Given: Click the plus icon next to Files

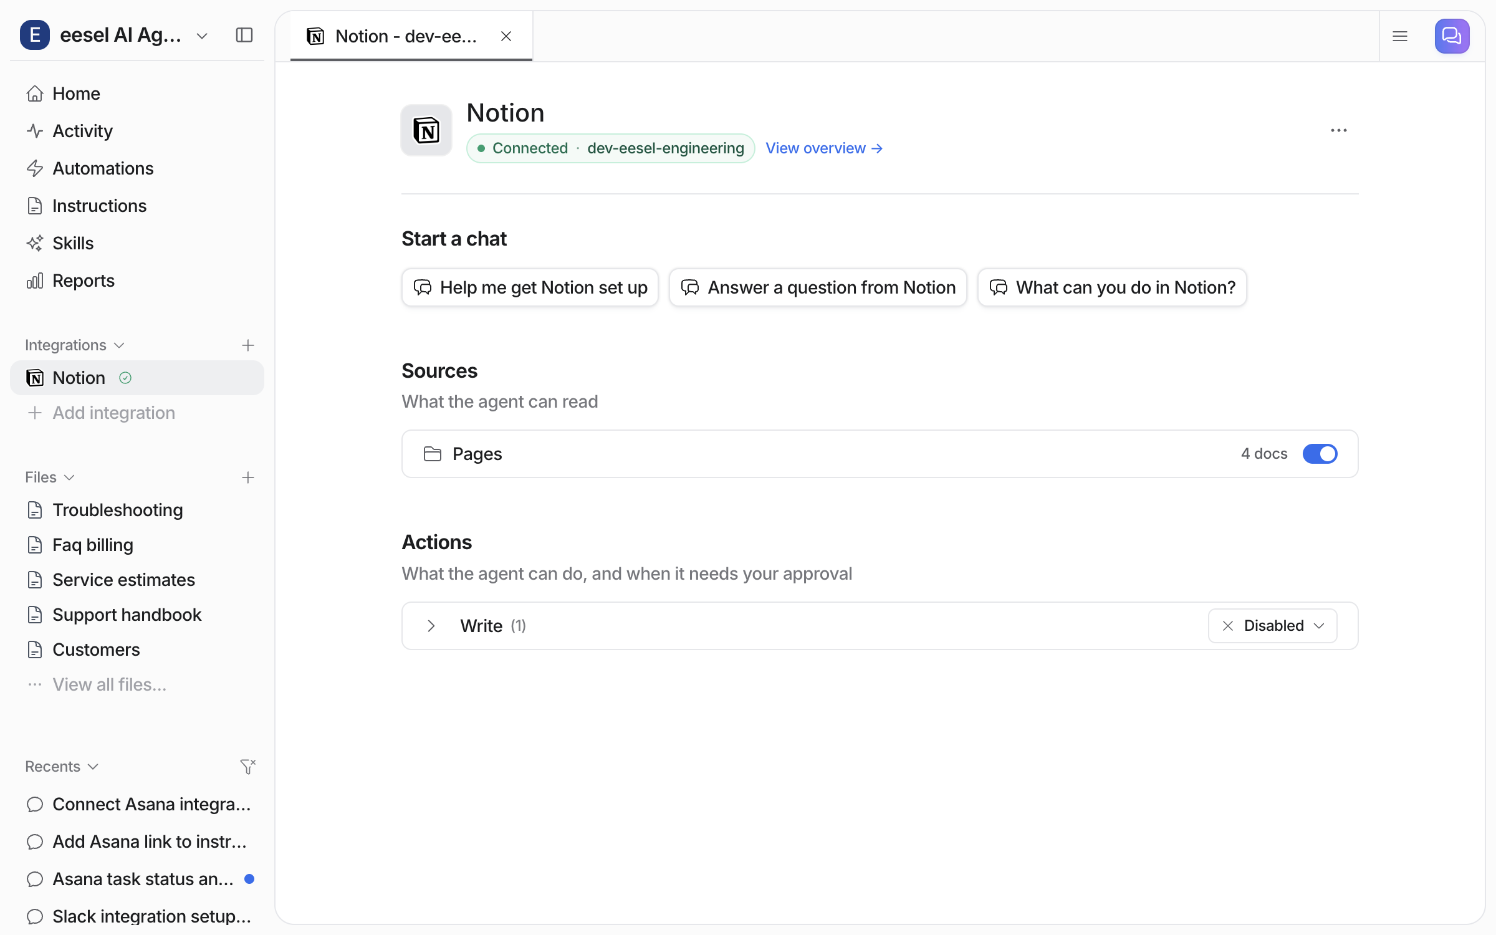Looking at the screenshot, I should pos(248,477).
